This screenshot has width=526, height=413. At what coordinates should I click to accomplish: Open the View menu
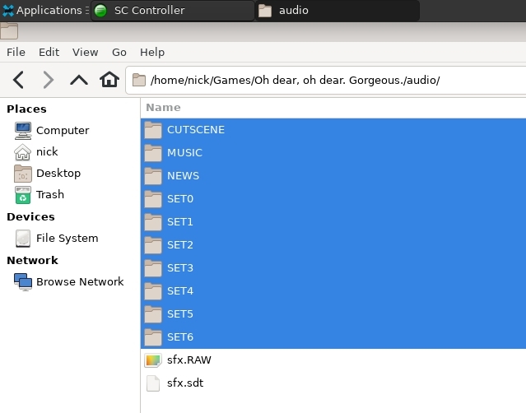85,52
